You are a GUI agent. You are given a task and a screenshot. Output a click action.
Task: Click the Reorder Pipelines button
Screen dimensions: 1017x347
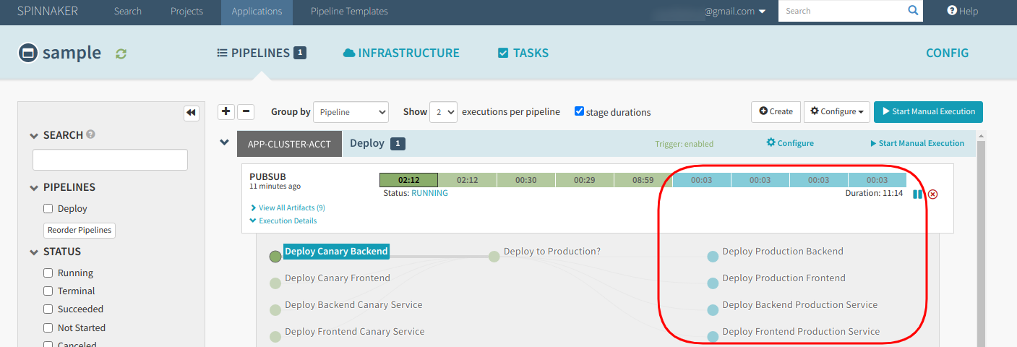click(x=80, y=230)
